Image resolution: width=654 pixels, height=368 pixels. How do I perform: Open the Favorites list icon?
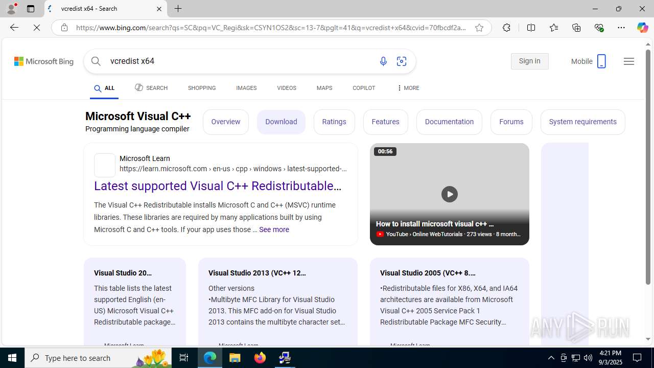click(x=554, y=28)
